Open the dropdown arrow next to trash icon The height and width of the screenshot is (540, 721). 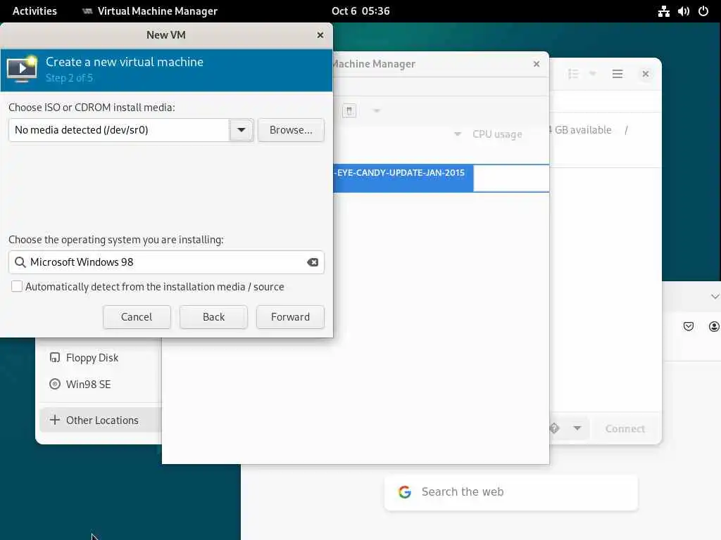[x=377, y=110]
